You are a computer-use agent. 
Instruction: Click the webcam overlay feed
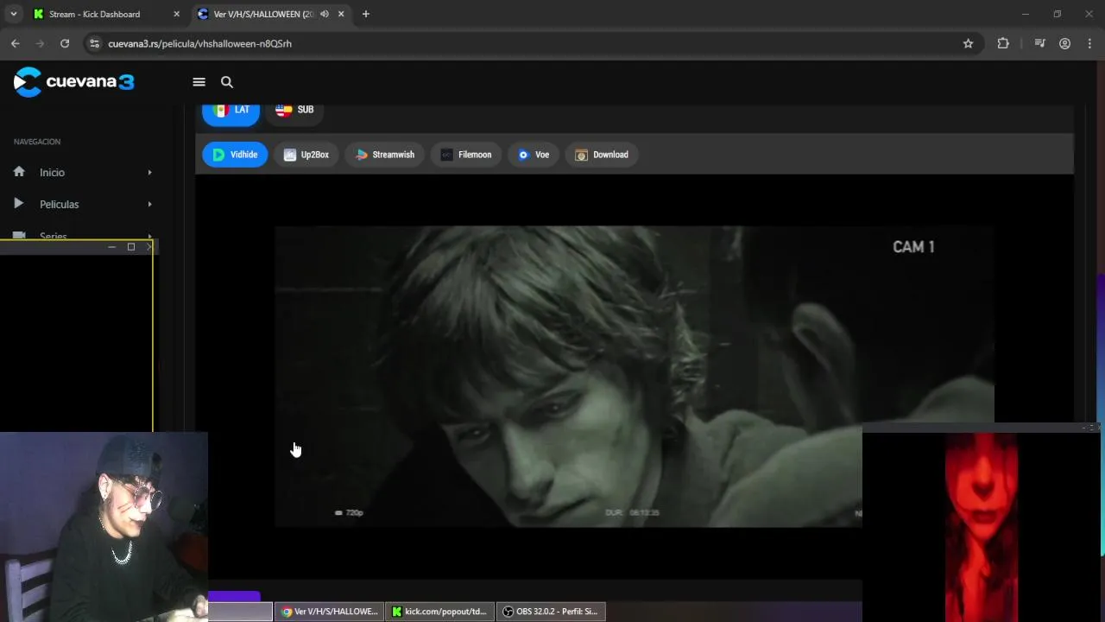(x=104, y=527)
